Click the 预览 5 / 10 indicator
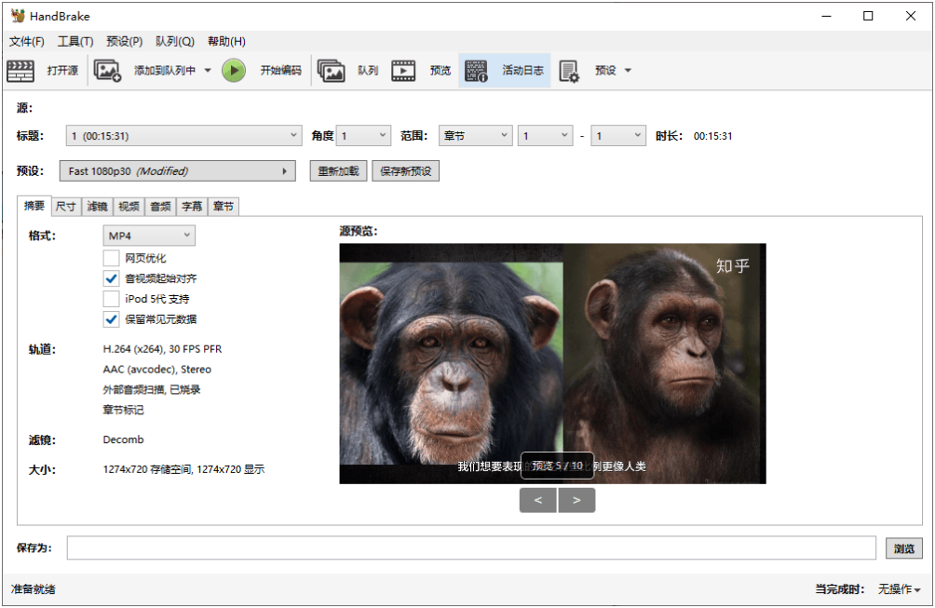The height and width of the screenshot is (608, 935). click(558, 466)
